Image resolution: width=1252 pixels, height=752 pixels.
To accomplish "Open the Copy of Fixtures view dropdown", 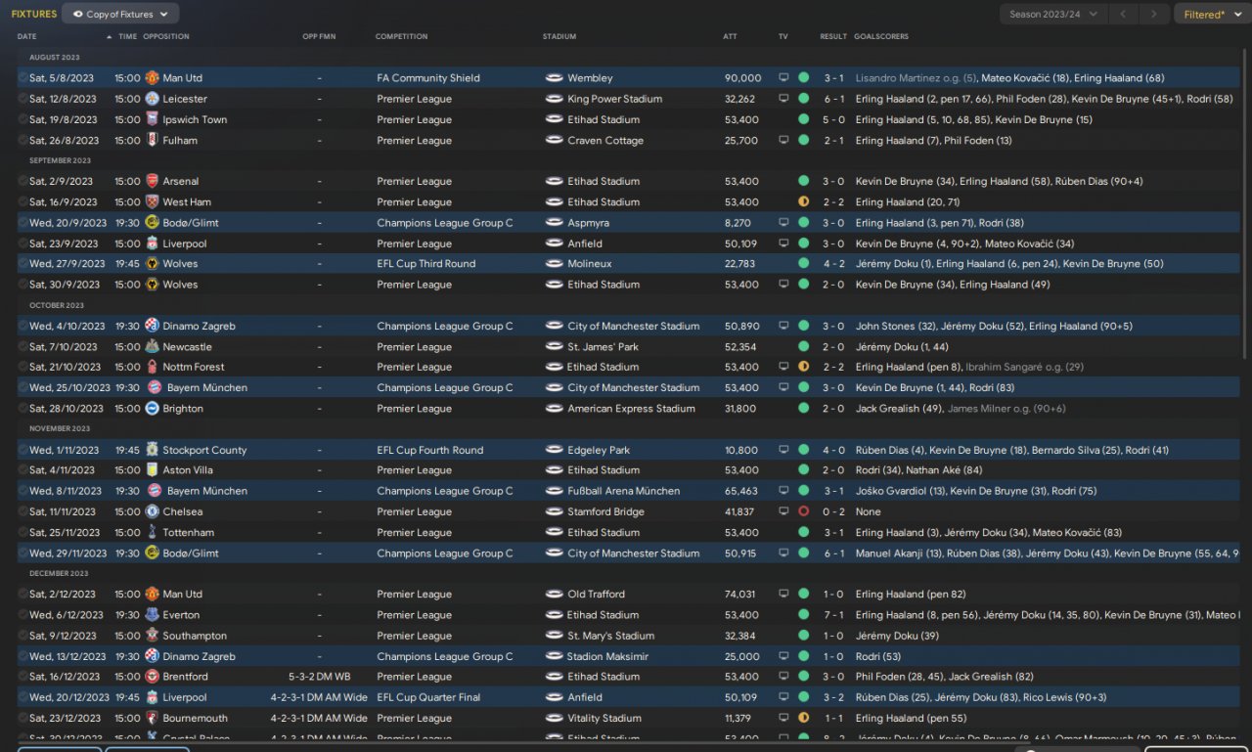I will point(120,14).
